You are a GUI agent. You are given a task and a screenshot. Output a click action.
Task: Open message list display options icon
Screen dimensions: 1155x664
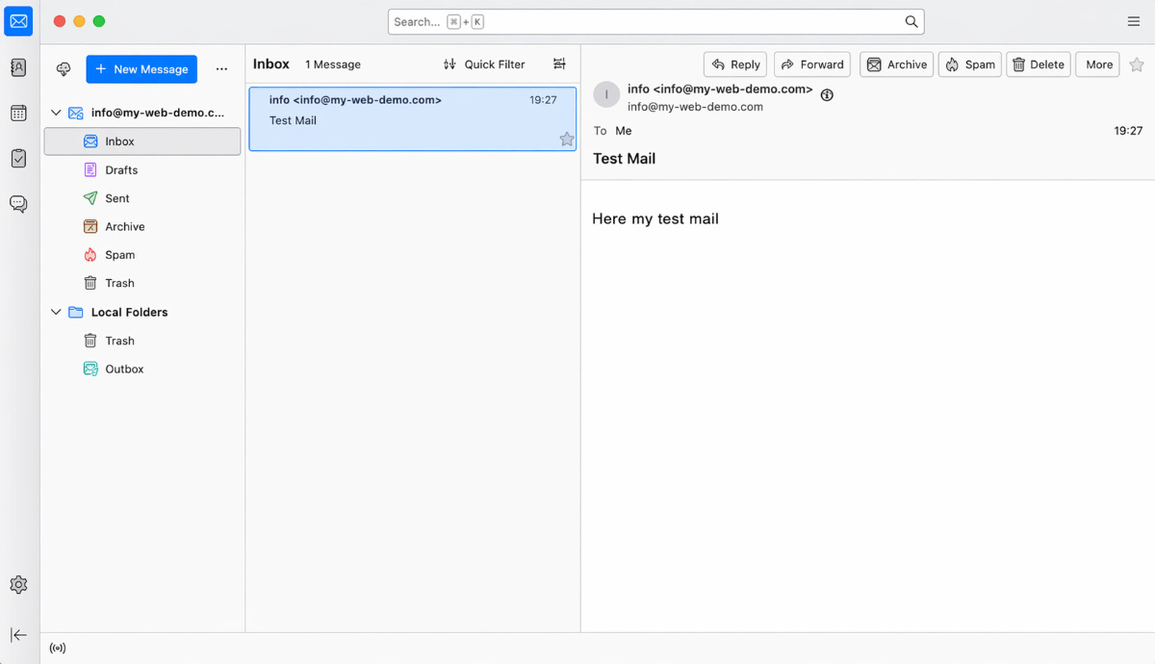[x=559, y=64]
